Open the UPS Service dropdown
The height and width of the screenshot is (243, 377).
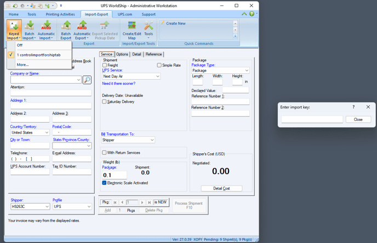coord(157,77)
